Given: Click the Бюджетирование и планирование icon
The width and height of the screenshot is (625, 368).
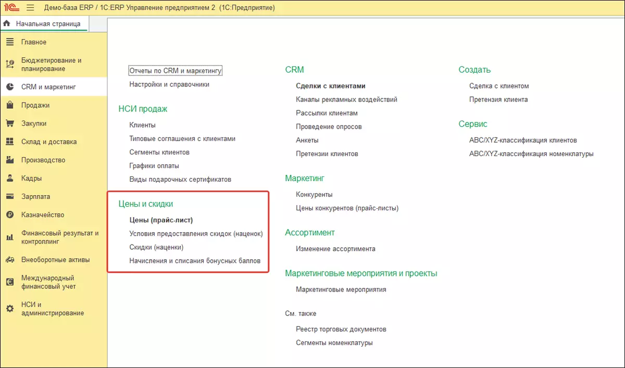Looking at the screenshot, I should (10, 65).
